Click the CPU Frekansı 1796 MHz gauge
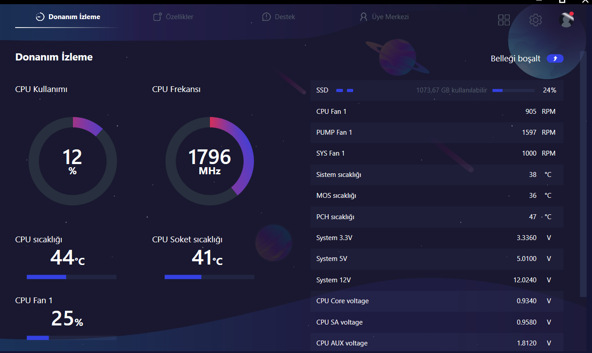This screenshot has height=353, width=592. coord(209,161)
